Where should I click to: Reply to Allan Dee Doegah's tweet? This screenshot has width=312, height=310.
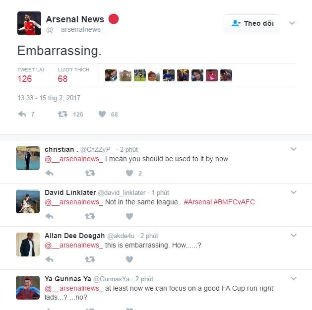point(49,259)
